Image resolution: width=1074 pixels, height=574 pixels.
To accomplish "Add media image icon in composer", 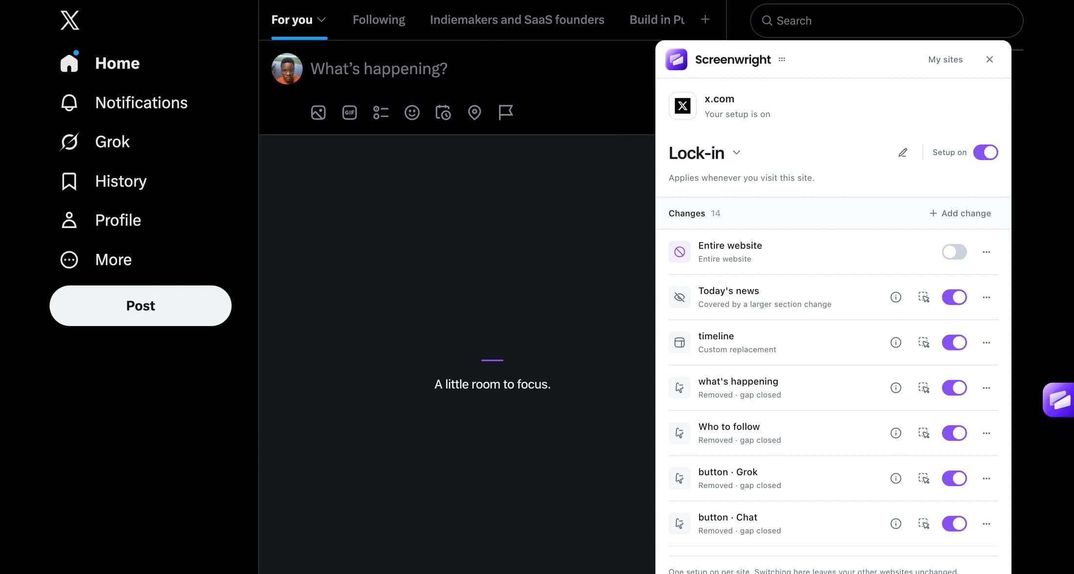I will (318, 113).
